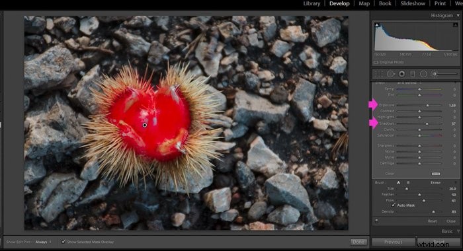The height and width of the screenshot is (251, 463).
Task: Toggle the adjustment brush panel on/off switch
Action: (x=376, y=221)
